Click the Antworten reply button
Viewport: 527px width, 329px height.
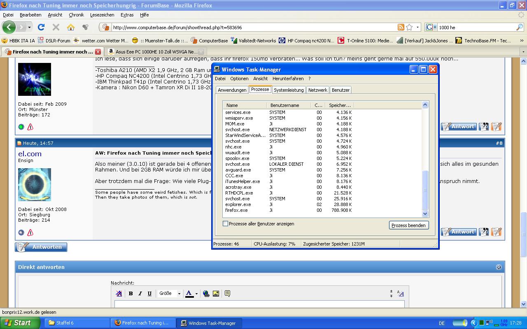click(41, 247)
